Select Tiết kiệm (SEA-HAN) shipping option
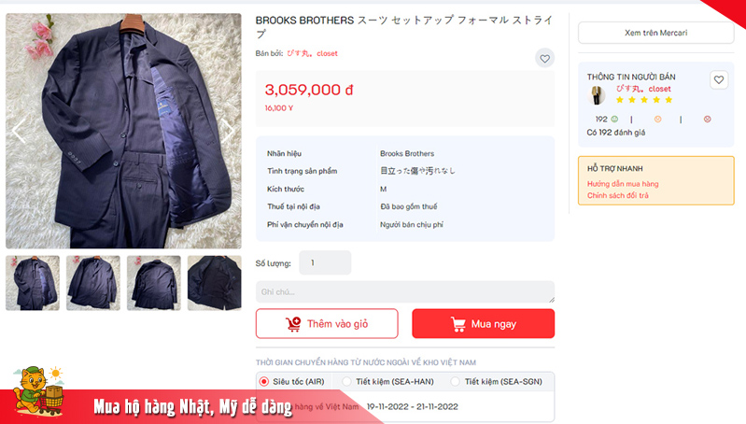Viewport: 746px width, 424px height. click(346, 382)
